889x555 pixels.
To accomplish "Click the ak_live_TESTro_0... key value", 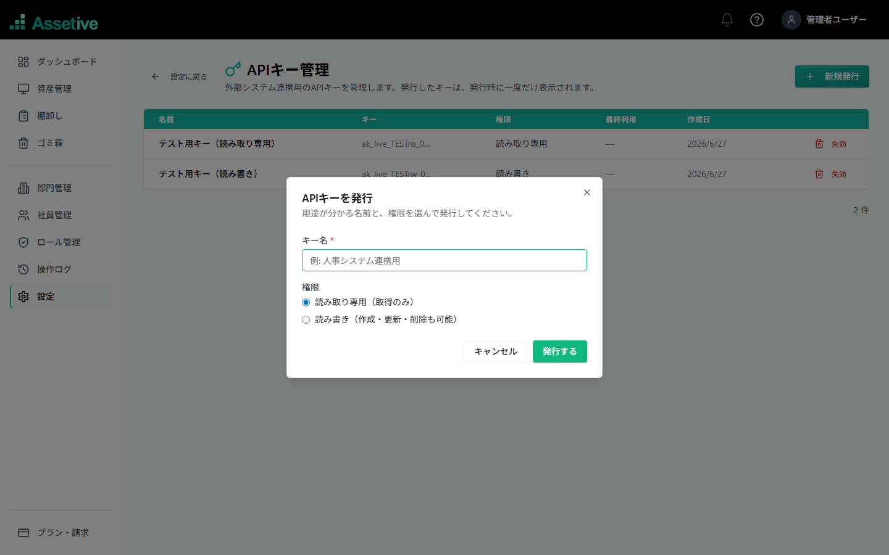I will [396, 144].
